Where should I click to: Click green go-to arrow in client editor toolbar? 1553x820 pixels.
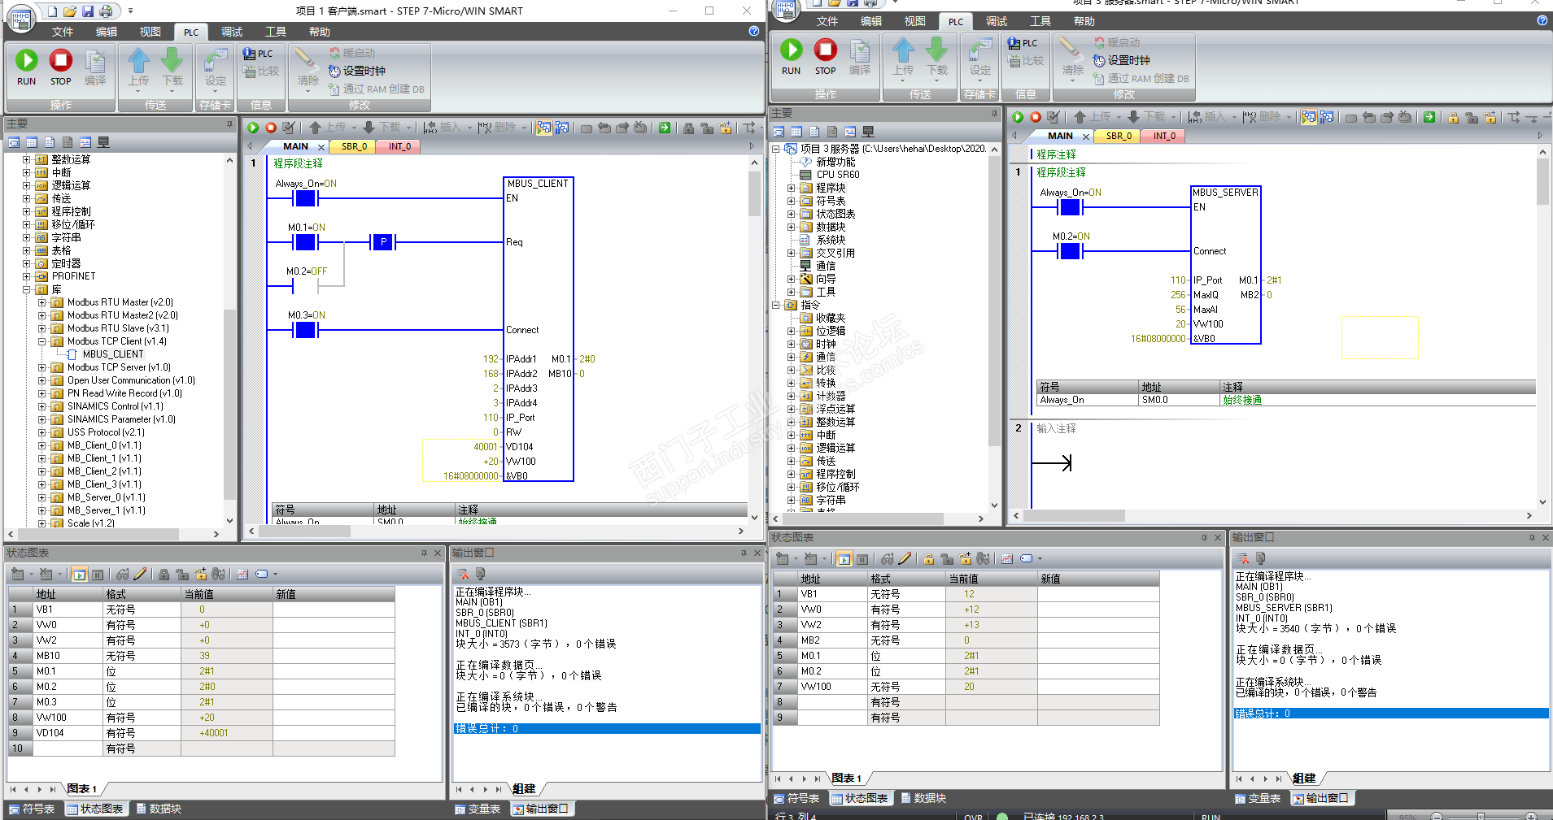point(665,128)
